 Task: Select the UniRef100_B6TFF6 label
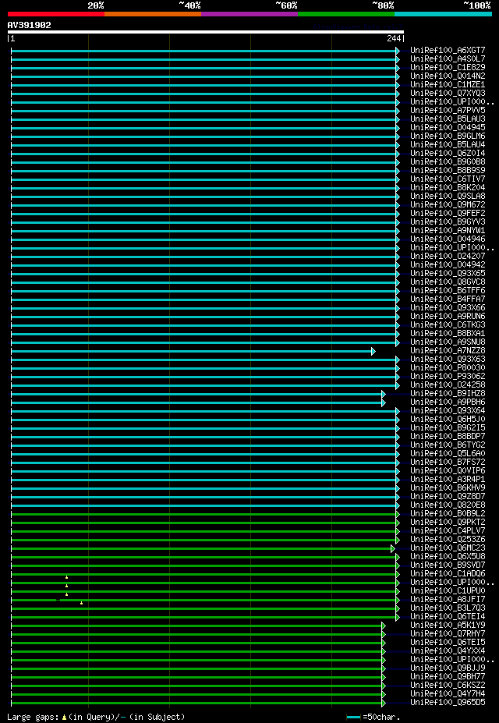[448, 290]
